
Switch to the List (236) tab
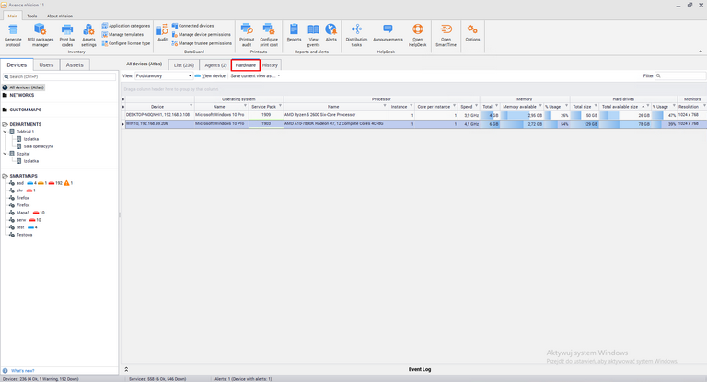click(184, 65)
